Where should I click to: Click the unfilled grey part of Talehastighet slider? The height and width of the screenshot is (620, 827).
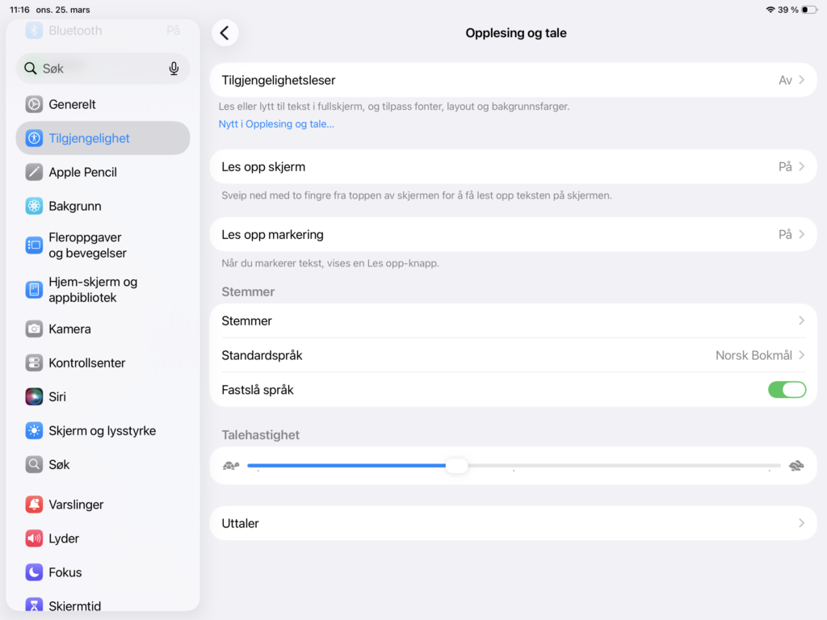point(624,466)
